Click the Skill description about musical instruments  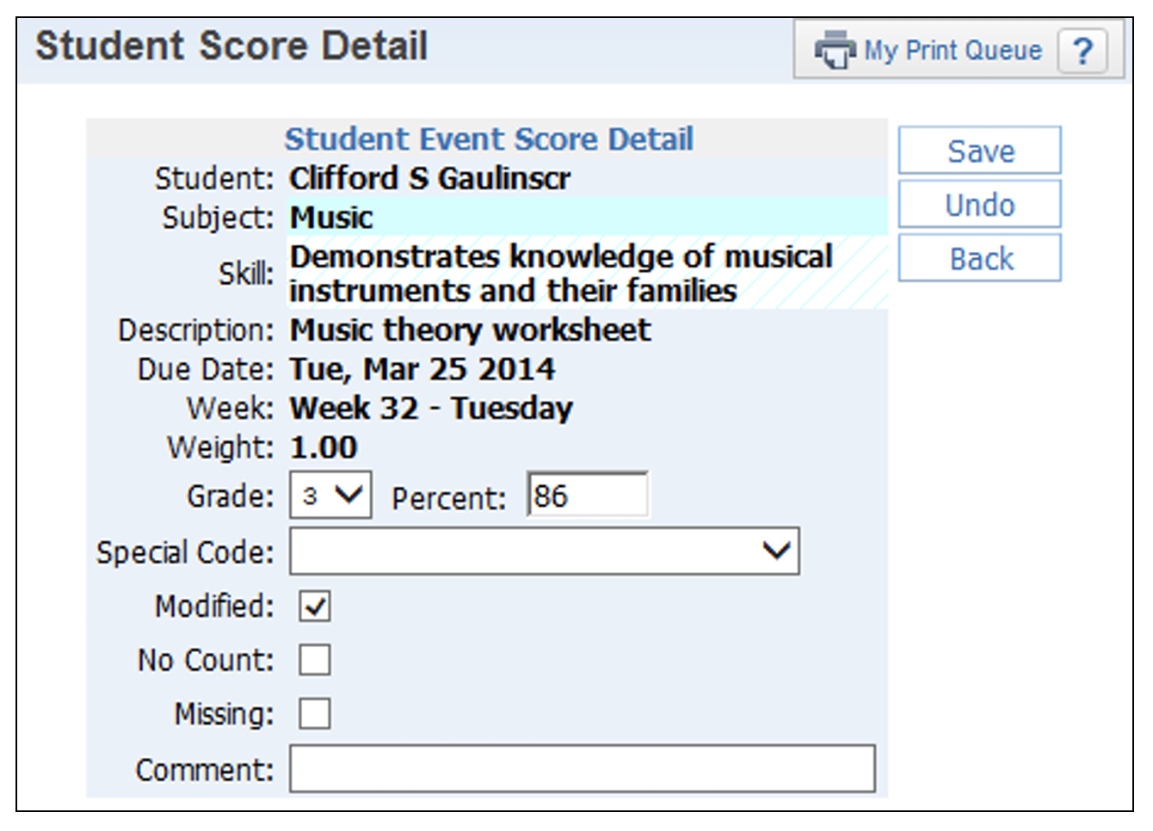(x=560, y=274)
